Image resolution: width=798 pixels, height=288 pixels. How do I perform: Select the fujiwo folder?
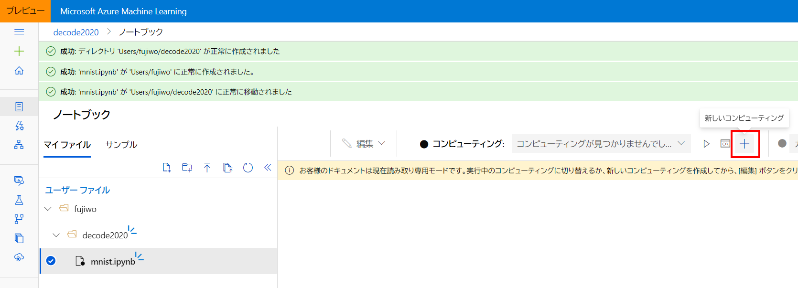(x=85, y=209)
